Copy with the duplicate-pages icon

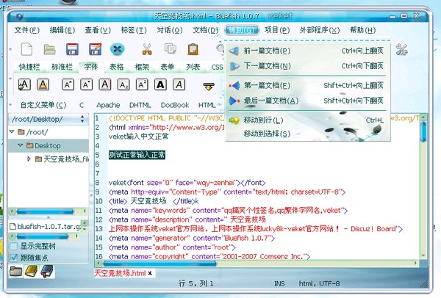(171, 49)
